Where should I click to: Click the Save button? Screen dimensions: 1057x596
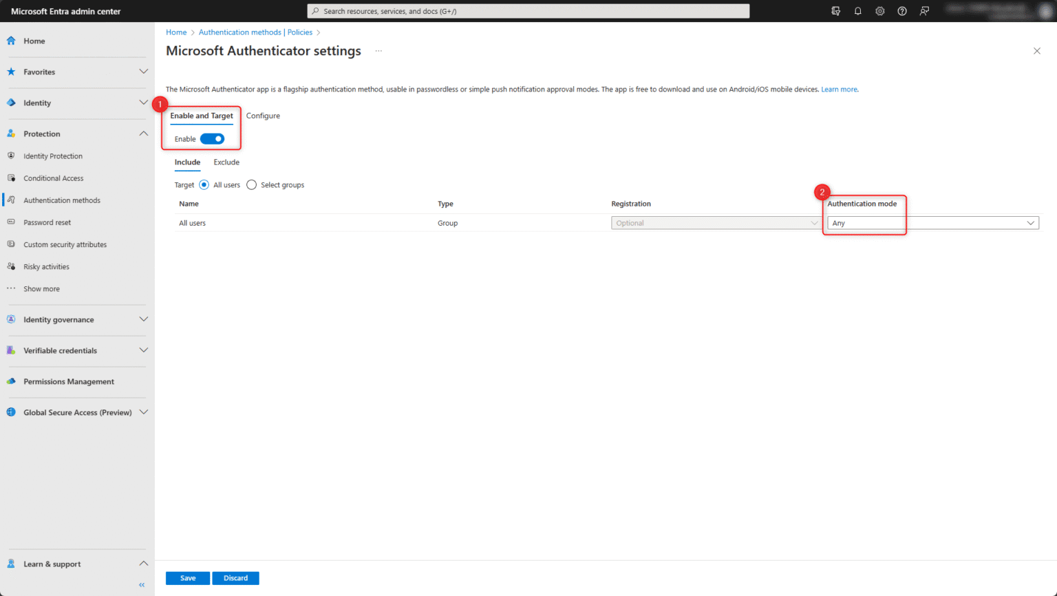coord(187,578)
